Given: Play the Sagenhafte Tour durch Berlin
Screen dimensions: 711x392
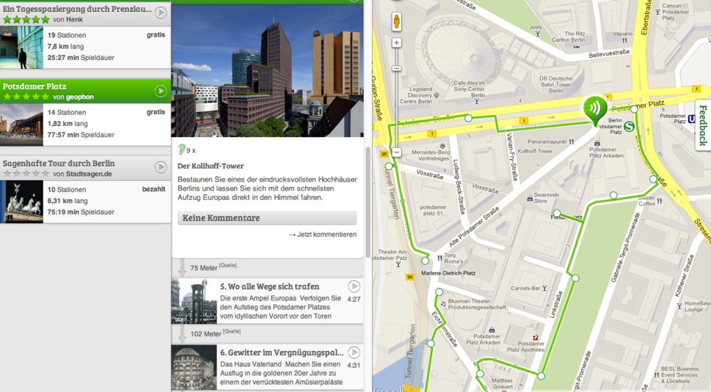Looking at the screenshot, I should point(161,168).
